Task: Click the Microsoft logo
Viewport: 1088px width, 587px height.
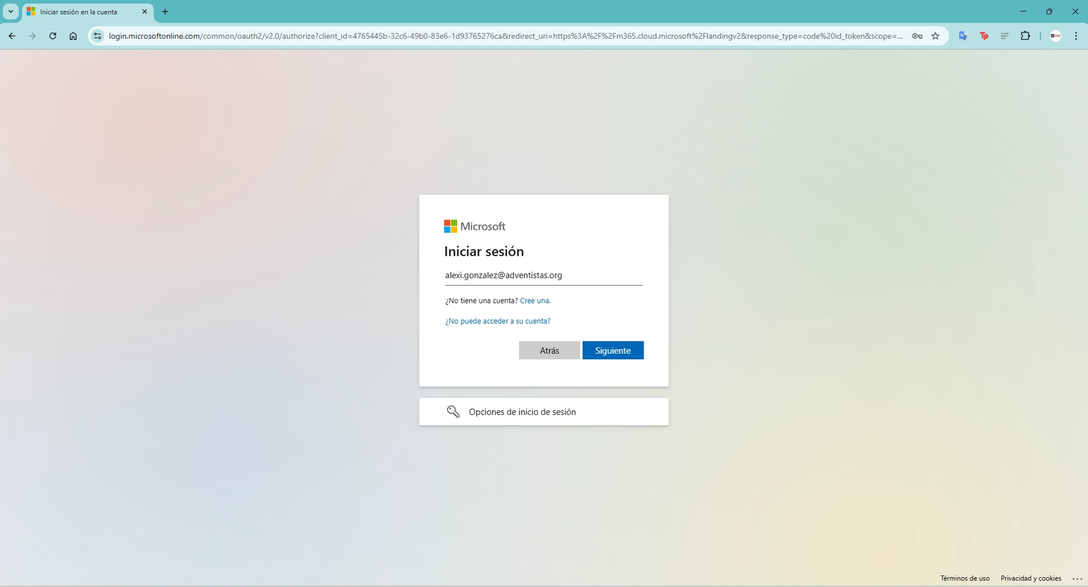Action: pos(475,227)
